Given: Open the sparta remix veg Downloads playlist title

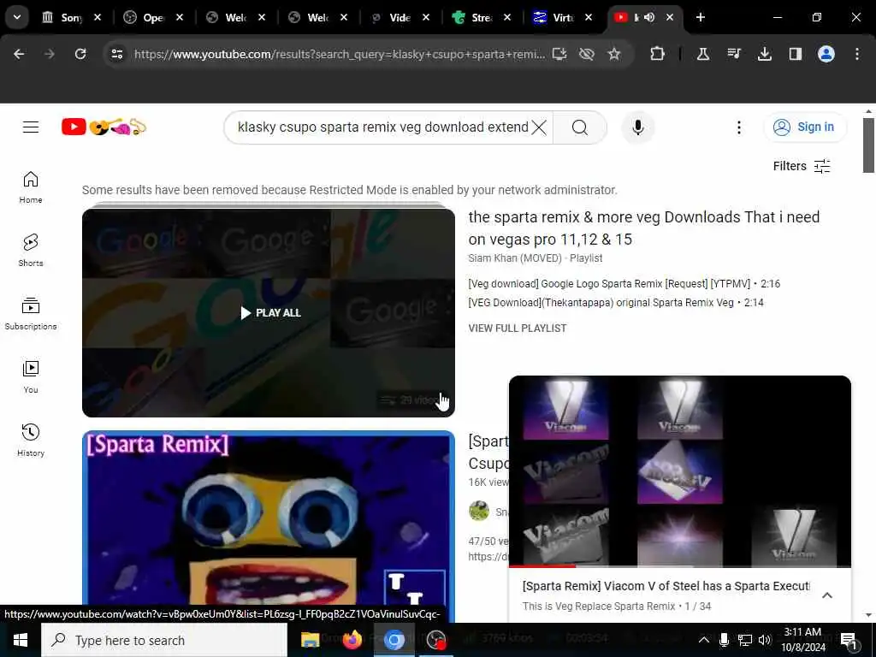Looking at the screenshot, I should [x=643, y=228].
